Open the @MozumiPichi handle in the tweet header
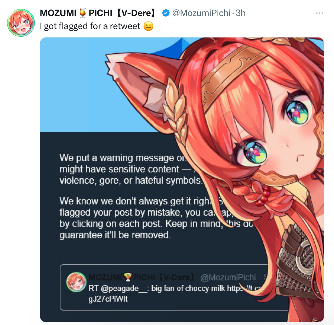 coord(201,13)
